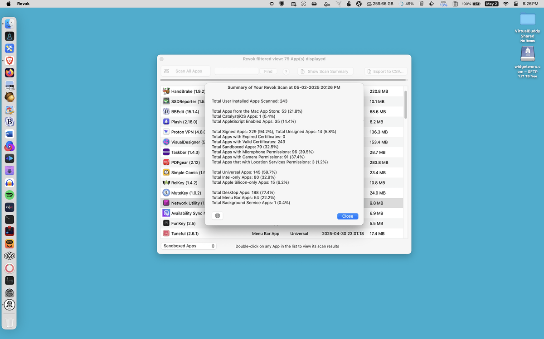Click the 220.8 MB size cell
The width and height of the screenshot is (544, 339).
(379, 91)
